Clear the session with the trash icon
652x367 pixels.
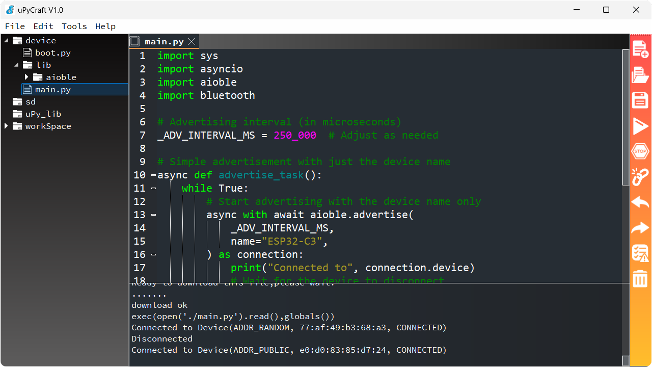(x=640, y=278)
